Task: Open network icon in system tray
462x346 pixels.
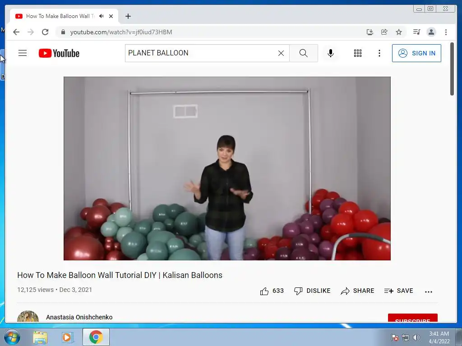Action: tap(406, 337)
